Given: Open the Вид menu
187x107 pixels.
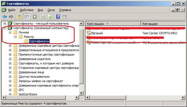Looking at the screenshot, I should point(40,10).
